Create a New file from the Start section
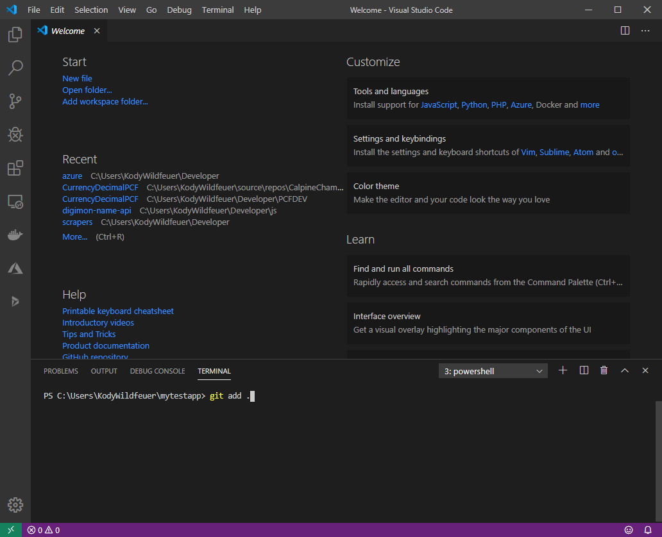The height and width of the screenshot is (537, 662). pyautogui.click(x=77, y=78)
